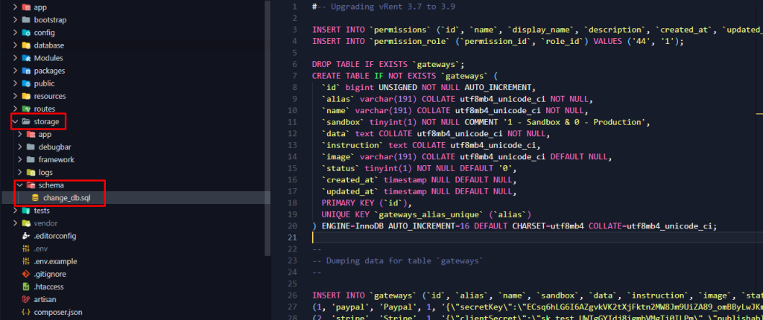763x320 pixels.
Task: Open the .htaccess file
Action: click(x=50, y=287)
